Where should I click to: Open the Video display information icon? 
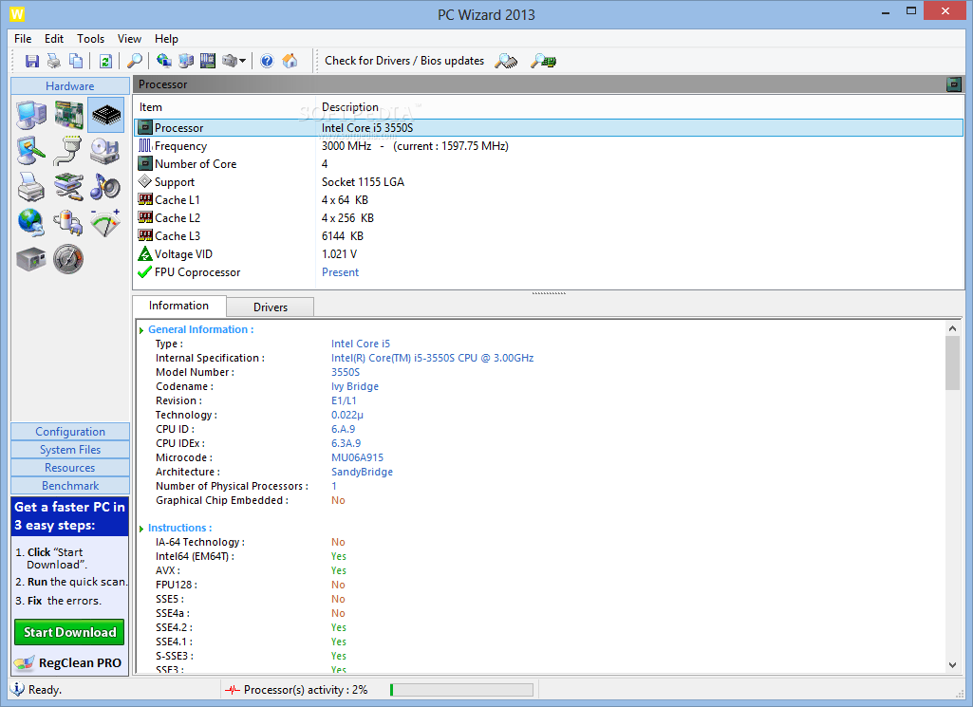point(29,150)
